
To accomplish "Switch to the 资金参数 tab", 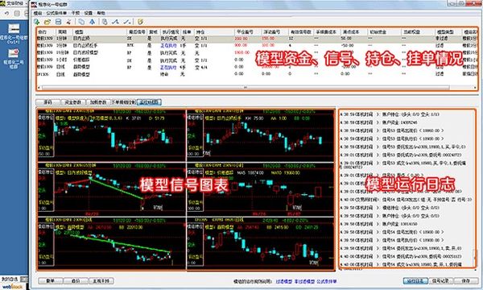I will 72,102.
